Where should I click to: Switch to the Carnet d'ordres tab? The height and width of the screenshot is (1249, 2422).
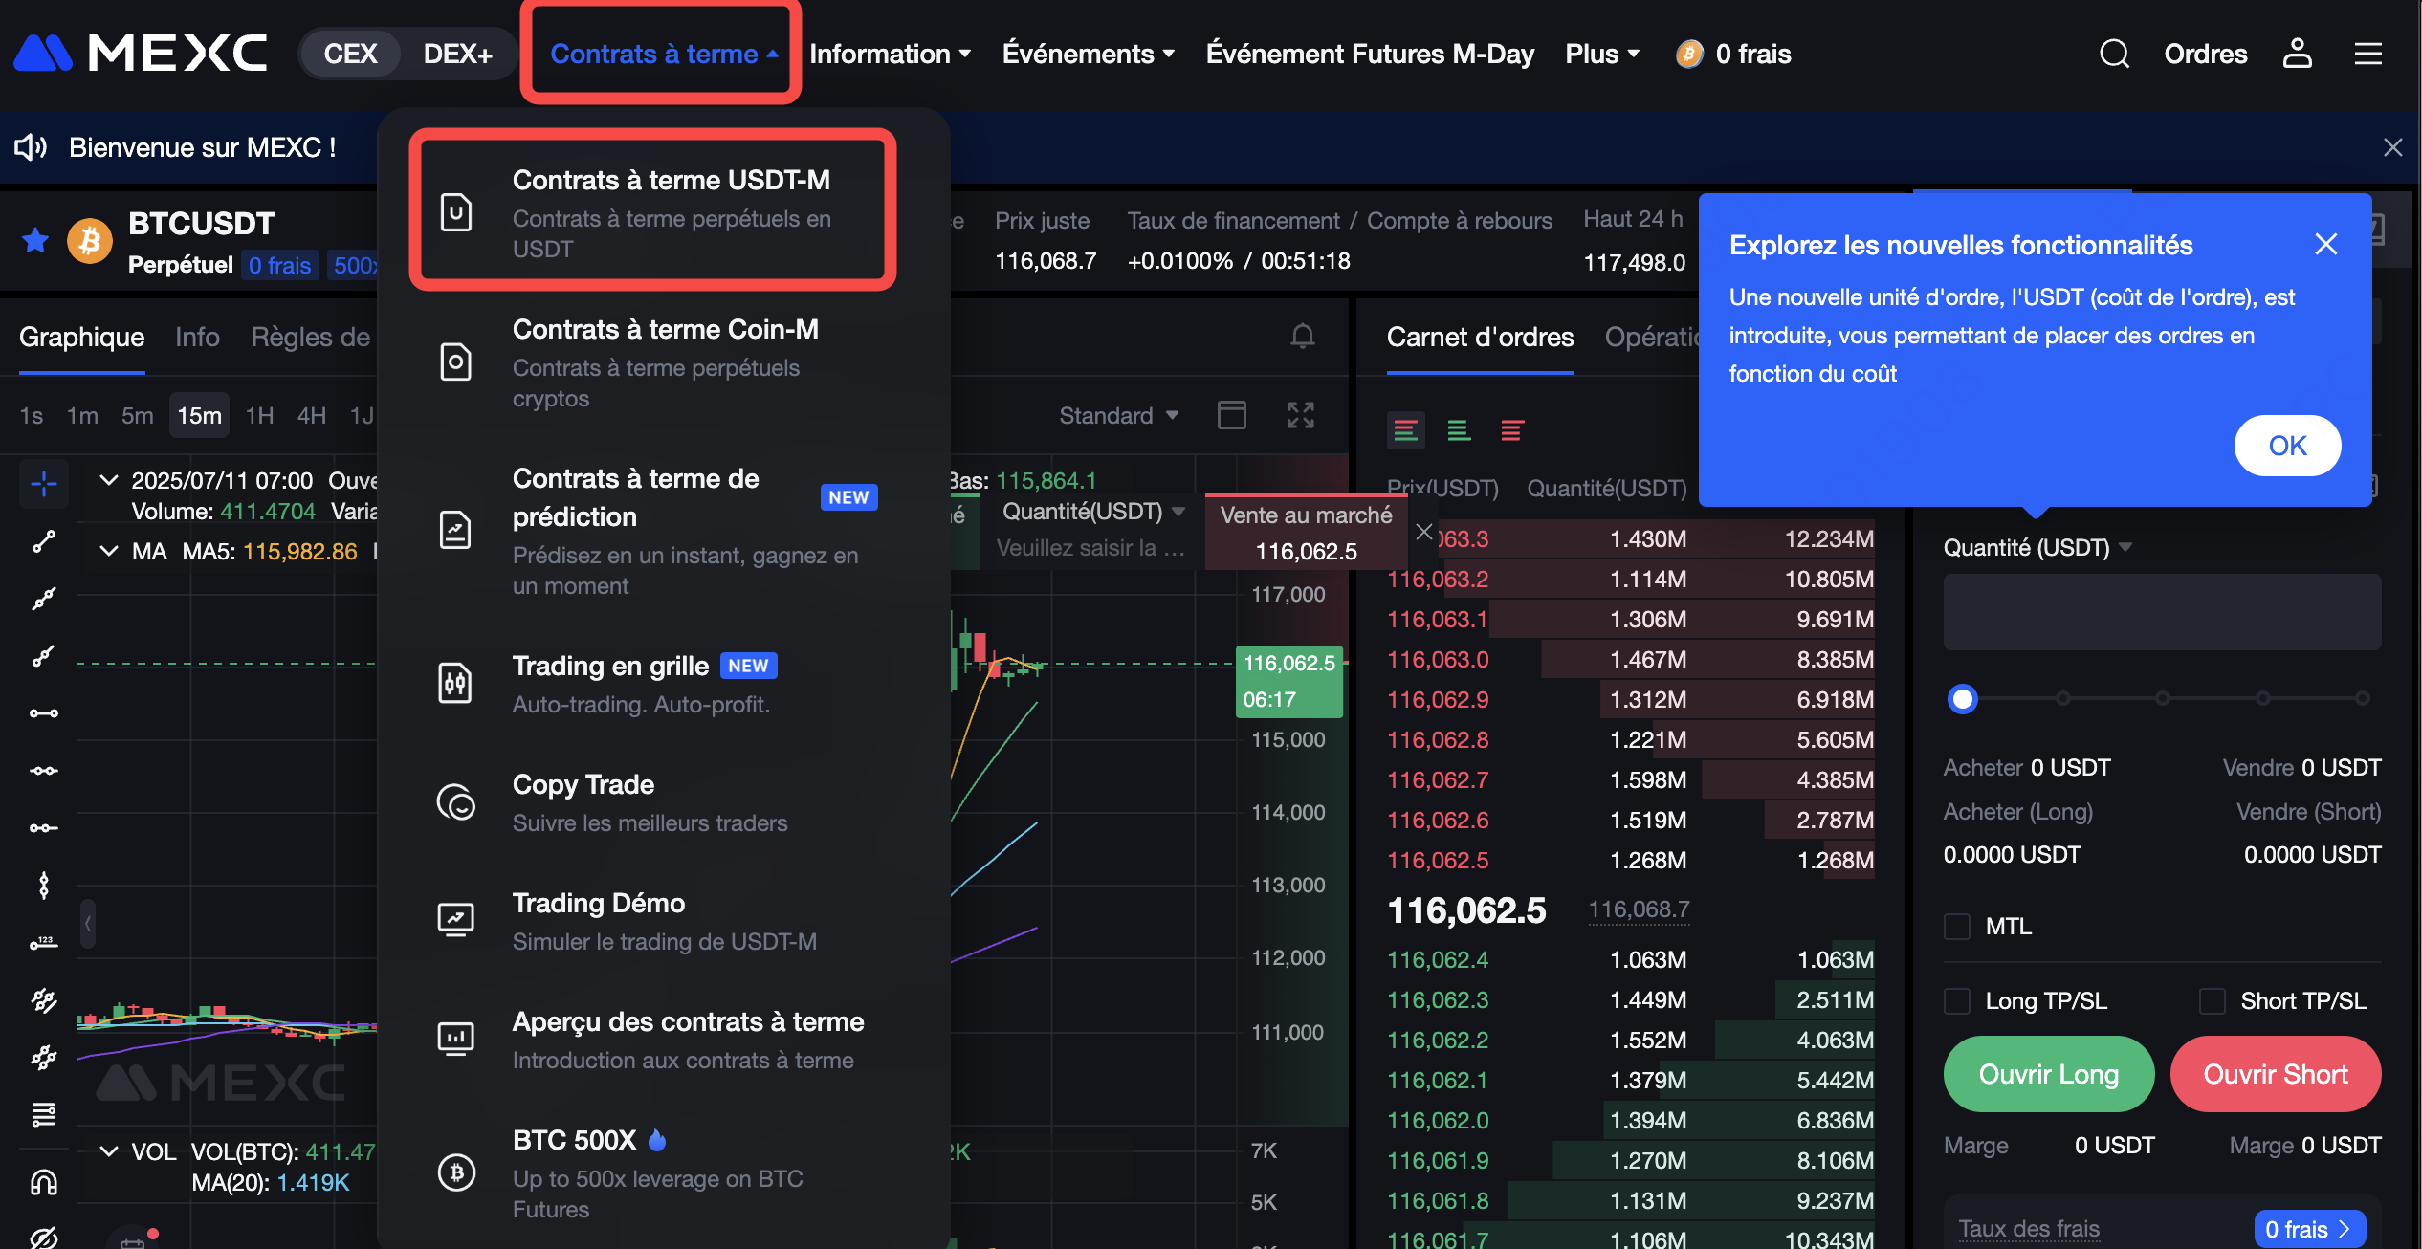click(1480, 337)
